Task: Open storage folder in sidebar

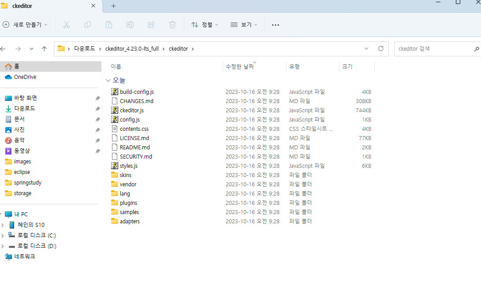Action: (22, 193)
